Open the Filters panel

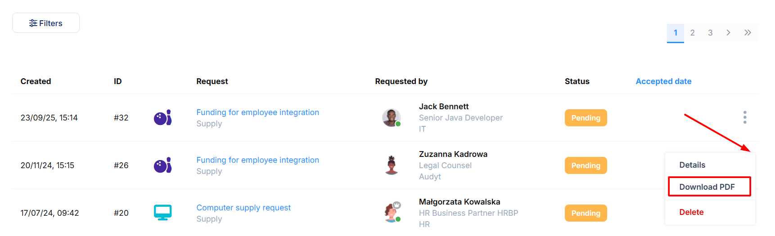click(x=46, y=23)
